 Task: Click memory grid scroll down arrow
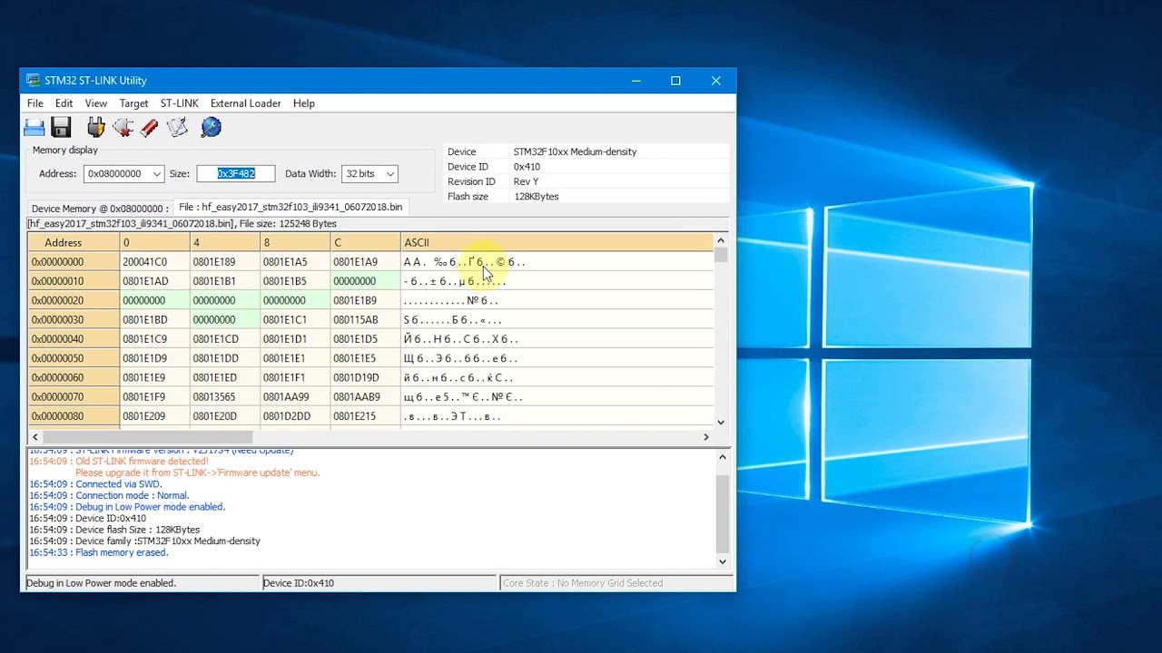[721, 422]
